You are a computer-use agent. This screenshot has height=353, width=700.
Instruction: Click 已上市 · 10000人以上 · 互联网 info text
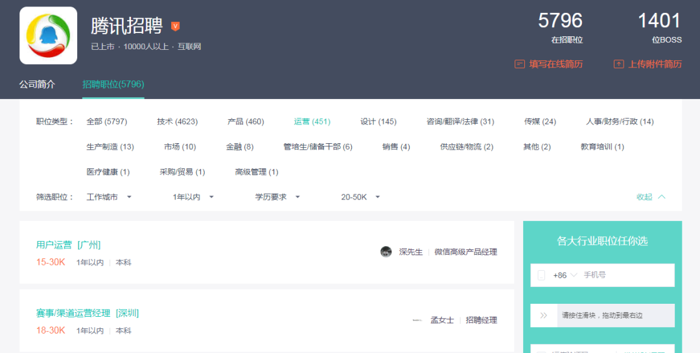(146, 47)
